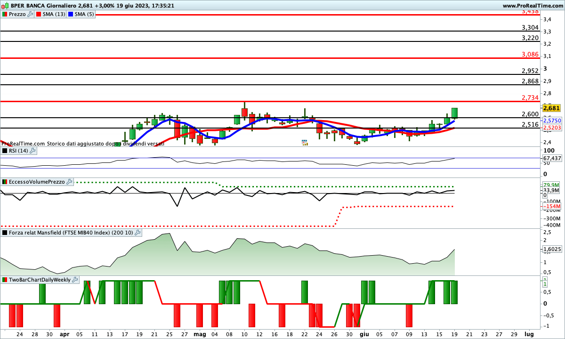This screenshot has height=339, width=565.
Task: Click the yellow 2,681 current price tag
Action: coord(551,108)
